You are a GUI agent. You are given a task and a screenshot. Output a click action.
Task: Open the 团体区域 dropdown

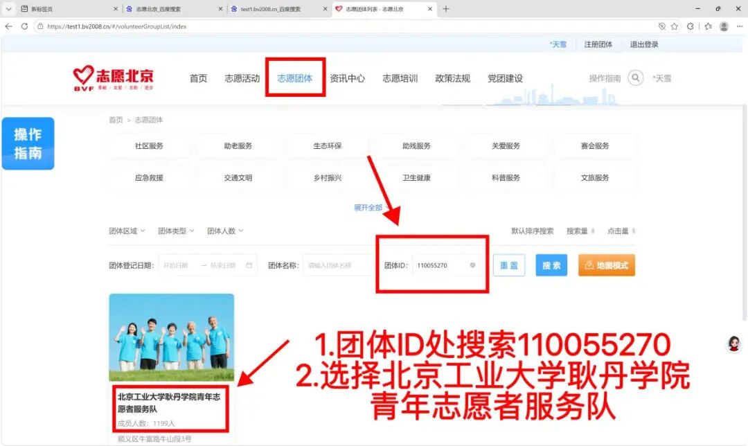127,231
